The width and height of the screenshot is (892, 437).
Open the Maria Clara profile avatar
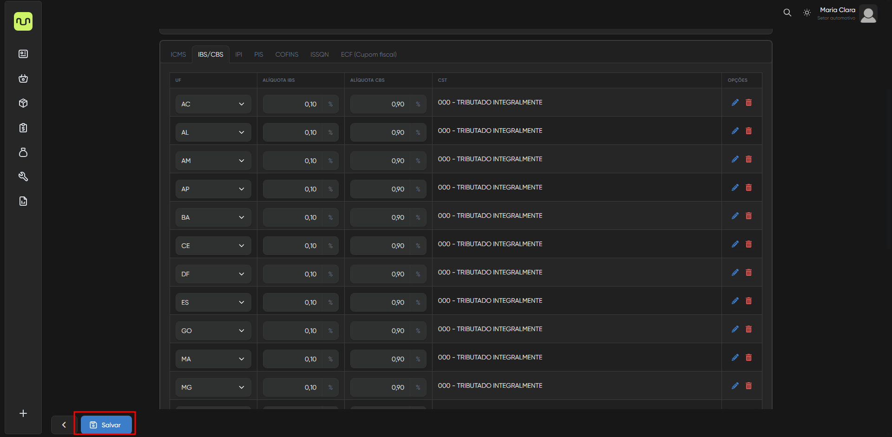[x=868, y=14]
